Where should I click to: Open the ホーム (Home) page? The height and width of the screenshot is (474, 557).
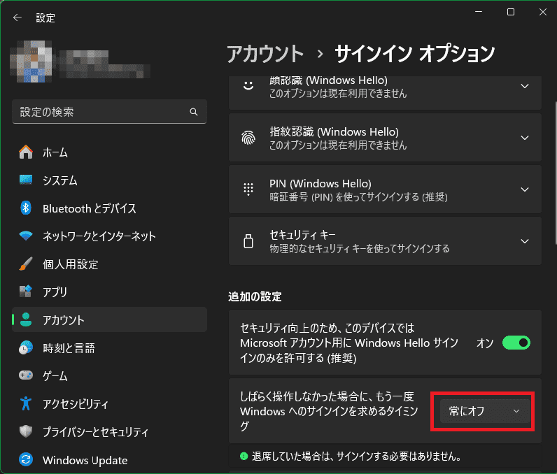55,152
